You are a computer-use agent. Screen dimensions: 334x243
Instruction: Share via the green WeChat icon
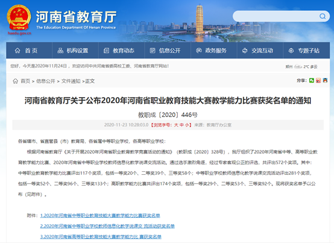(x=312, y=80)
